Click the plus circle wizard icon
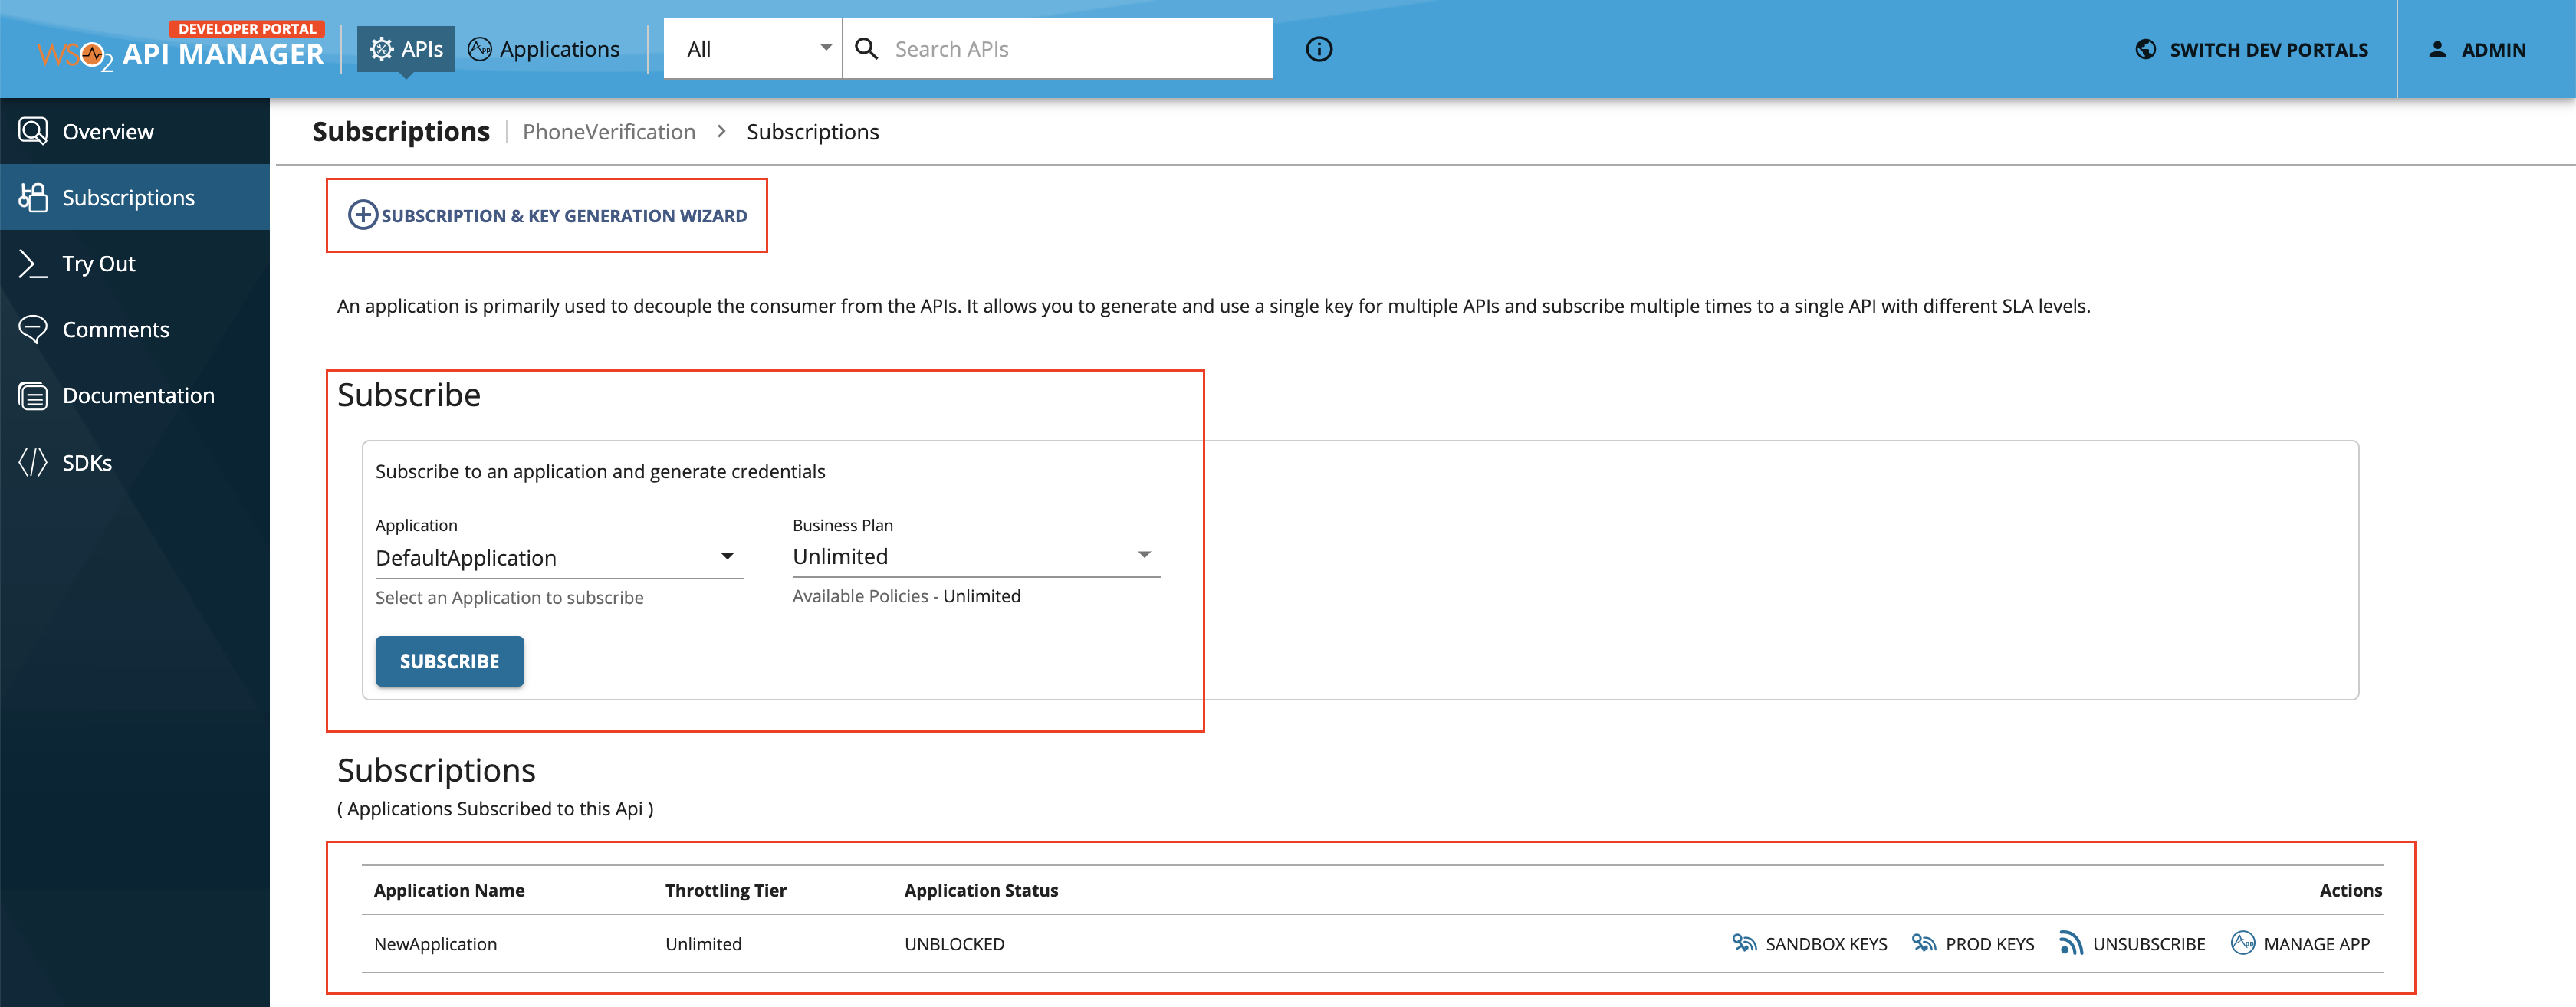2576x1007 pixels. pyautogui.click(x=362, y=214)
